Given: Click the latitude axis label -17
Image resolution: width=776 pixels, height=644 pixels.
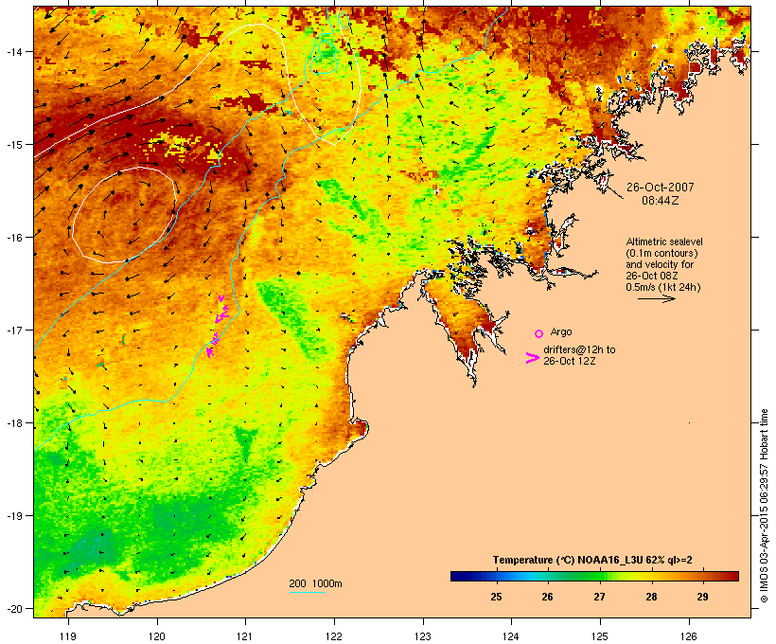Looking at the screenshot, I should click(x=13, y=330).
